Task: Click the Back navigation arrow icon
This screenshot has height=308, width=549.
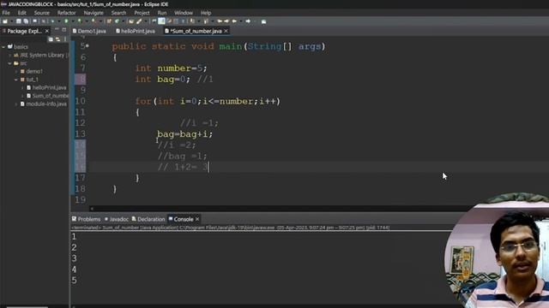Action: (234, 21)
